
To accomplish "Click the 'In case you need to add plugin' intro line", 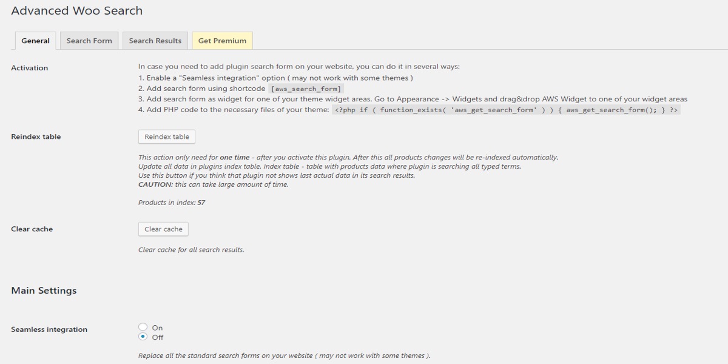I will 299,67.
